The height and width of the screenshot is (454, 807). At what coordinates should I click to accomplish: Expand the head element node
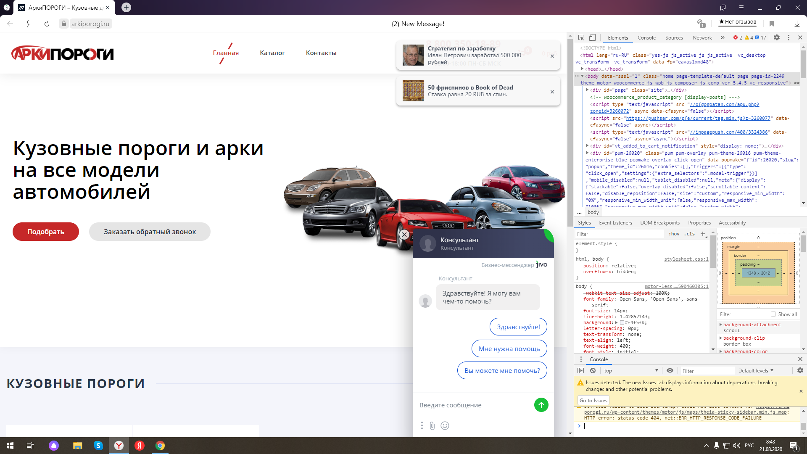[x=582, y=69]
